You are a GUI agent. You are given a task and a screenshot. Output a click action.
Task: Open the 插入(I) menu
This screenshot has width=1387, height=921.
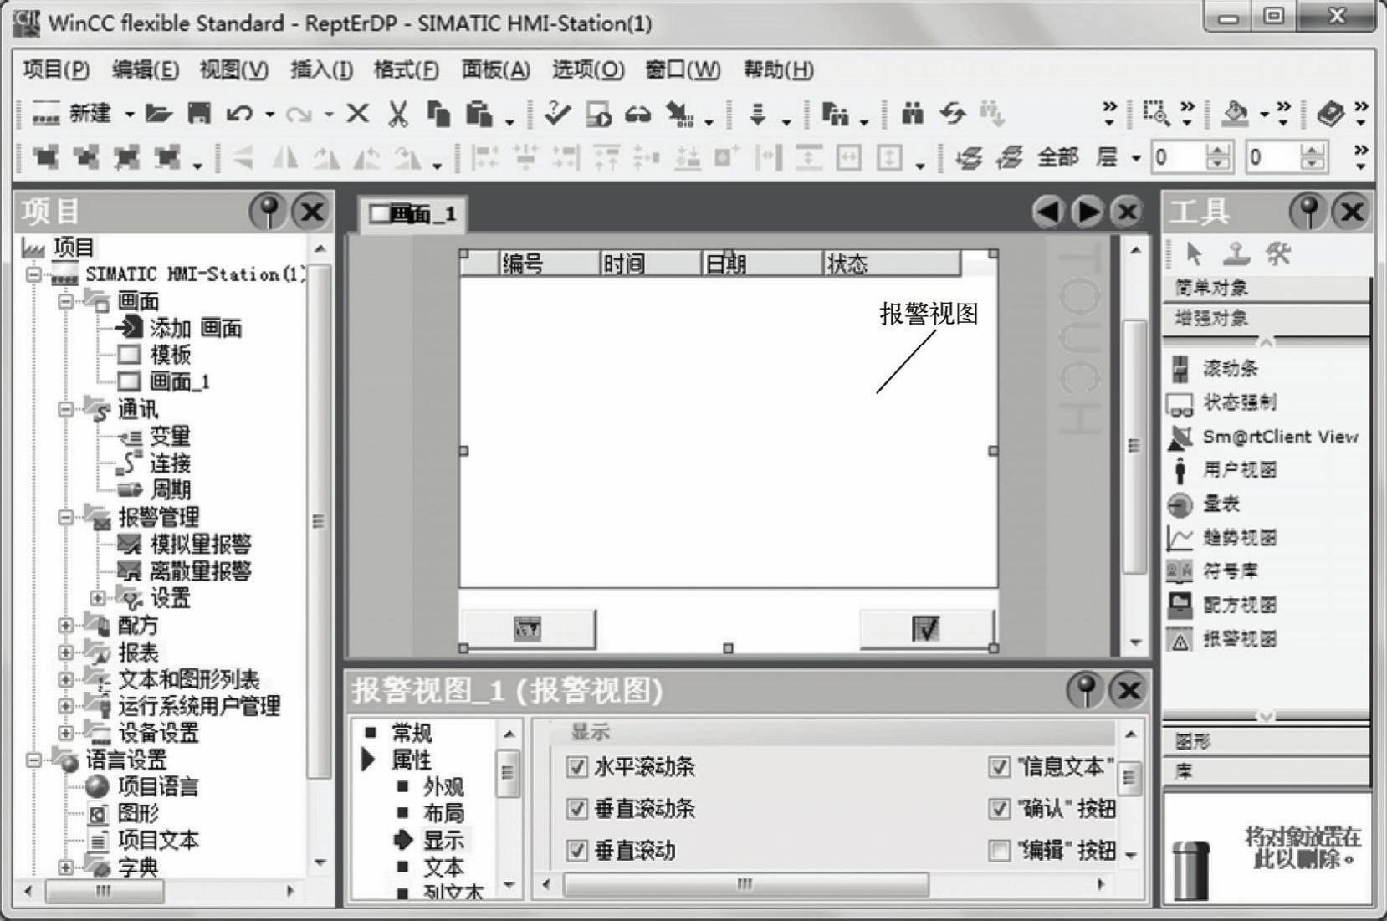[x=321, y=69]
